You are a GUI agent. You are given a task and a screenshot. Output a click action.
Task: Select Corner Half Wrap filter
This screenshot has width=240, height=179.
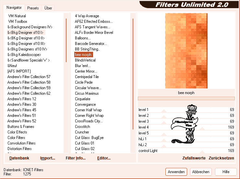point(88,110)
